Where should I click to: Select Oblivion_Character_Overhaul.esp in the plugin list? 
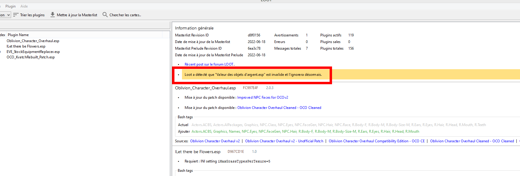click(x=33, y=41)
